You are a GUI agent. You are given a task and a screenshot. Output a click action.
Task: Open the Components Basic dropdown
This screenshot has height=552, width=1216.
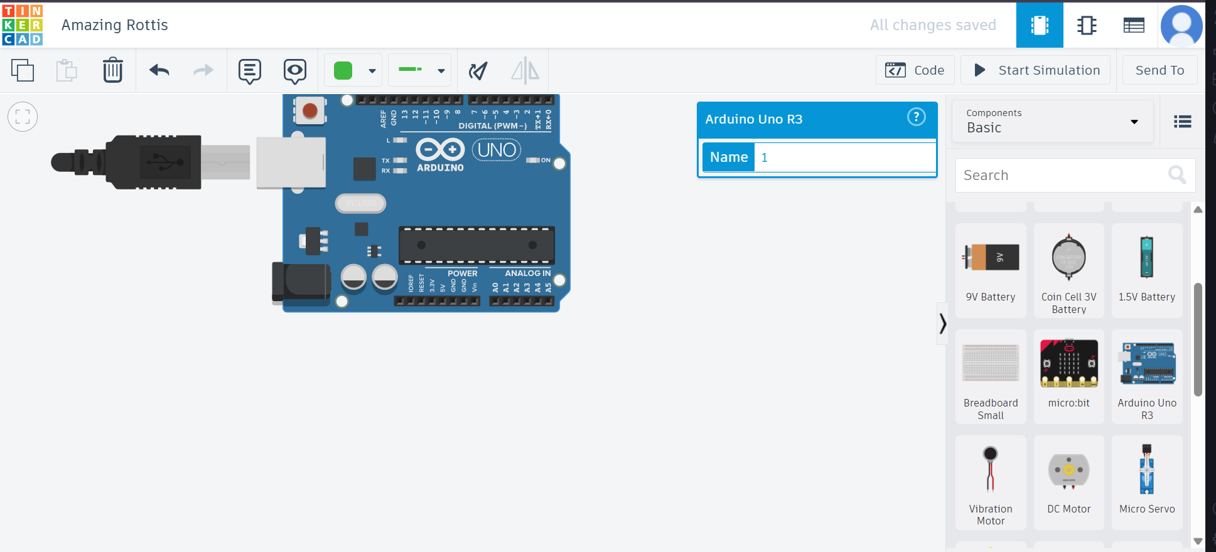[1052, 121]
